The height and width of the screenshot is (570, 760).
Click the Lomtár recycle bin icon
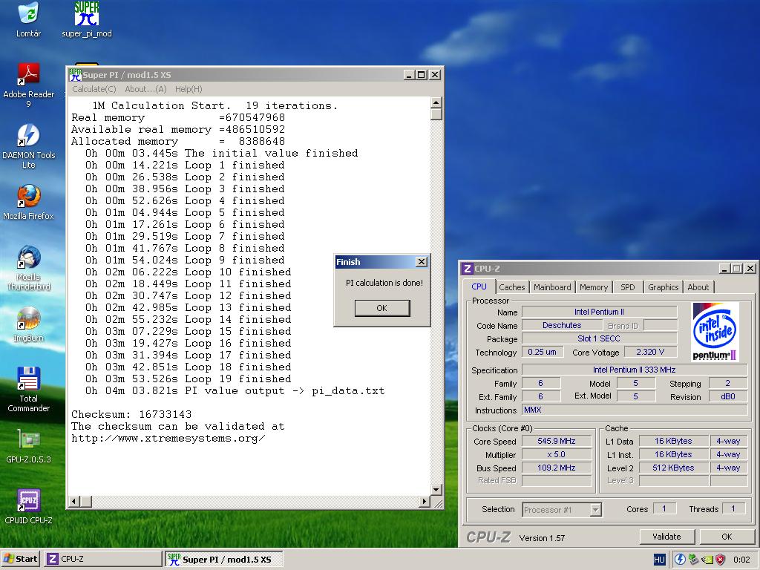tap(29, 13)
